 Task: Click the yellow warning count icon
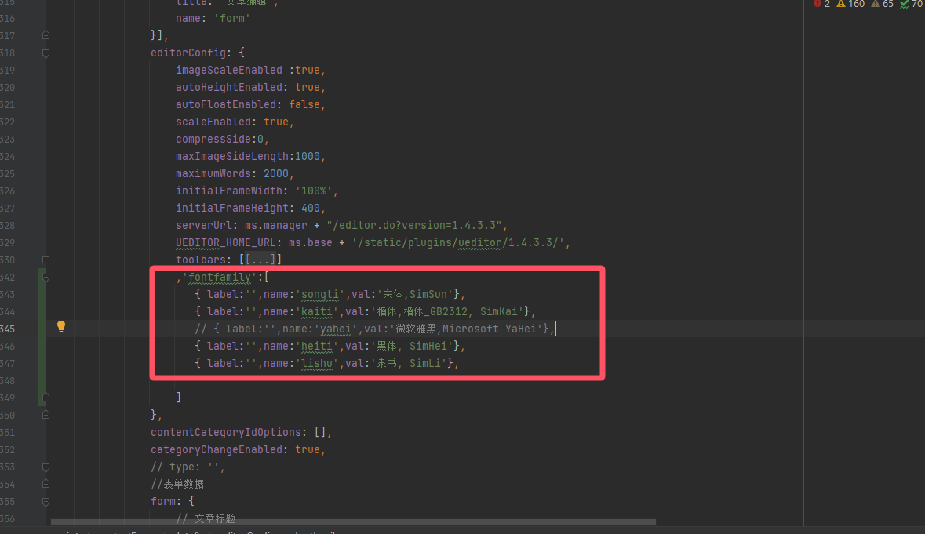tap(840, 4)
